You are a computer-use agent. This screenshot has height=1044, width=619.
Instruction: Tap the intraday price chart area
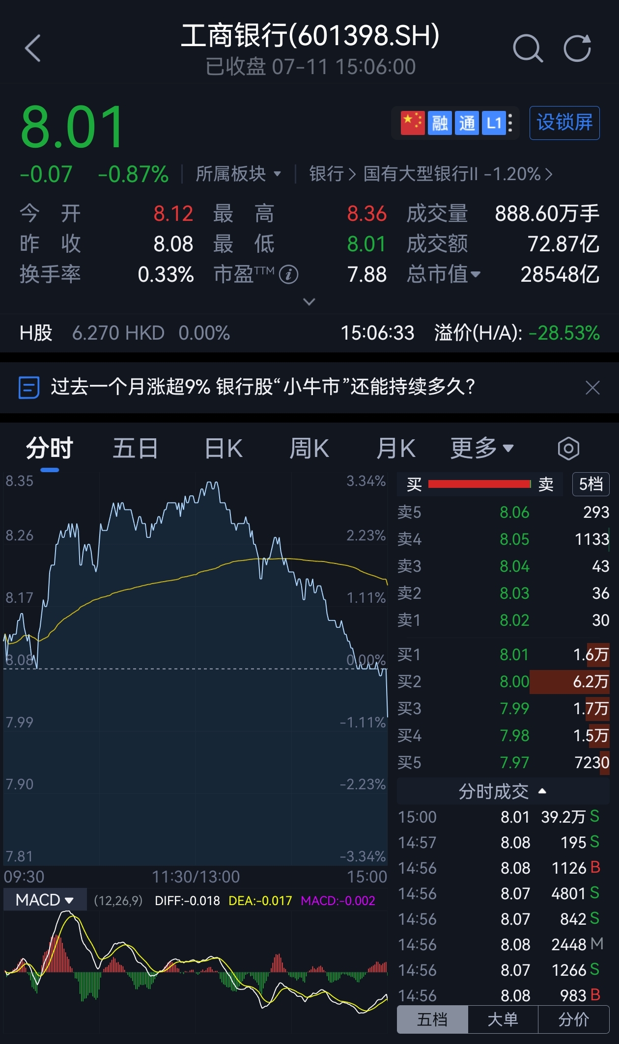196,669
